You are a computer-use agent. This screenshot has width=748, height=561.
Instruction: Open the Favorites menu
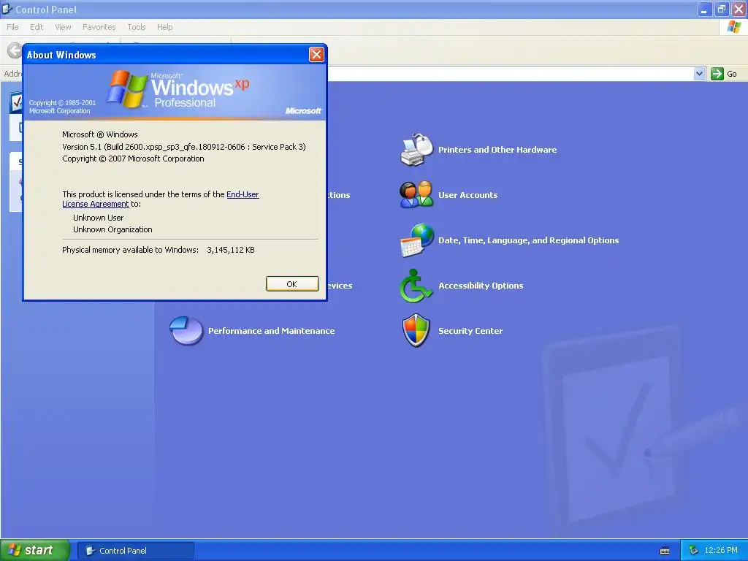tap(99, 27)
